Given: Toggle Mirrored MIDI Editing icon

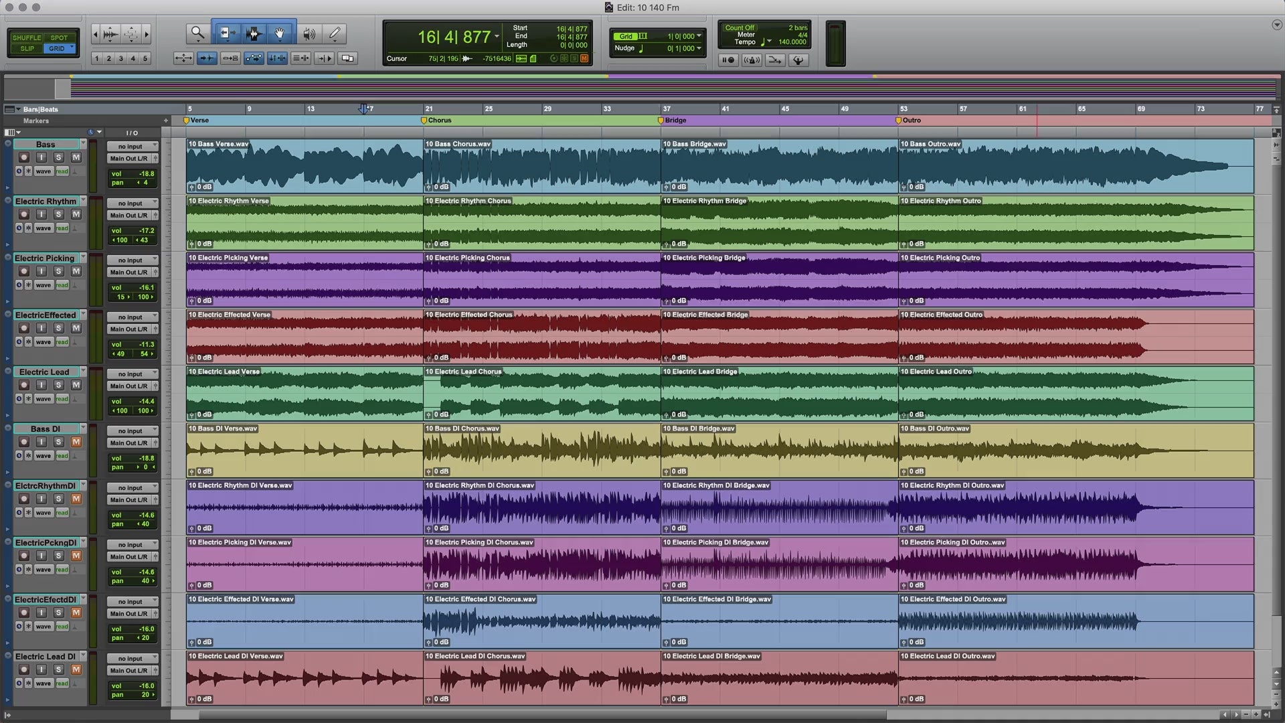Looking at the screenshot, I should 230,58.
